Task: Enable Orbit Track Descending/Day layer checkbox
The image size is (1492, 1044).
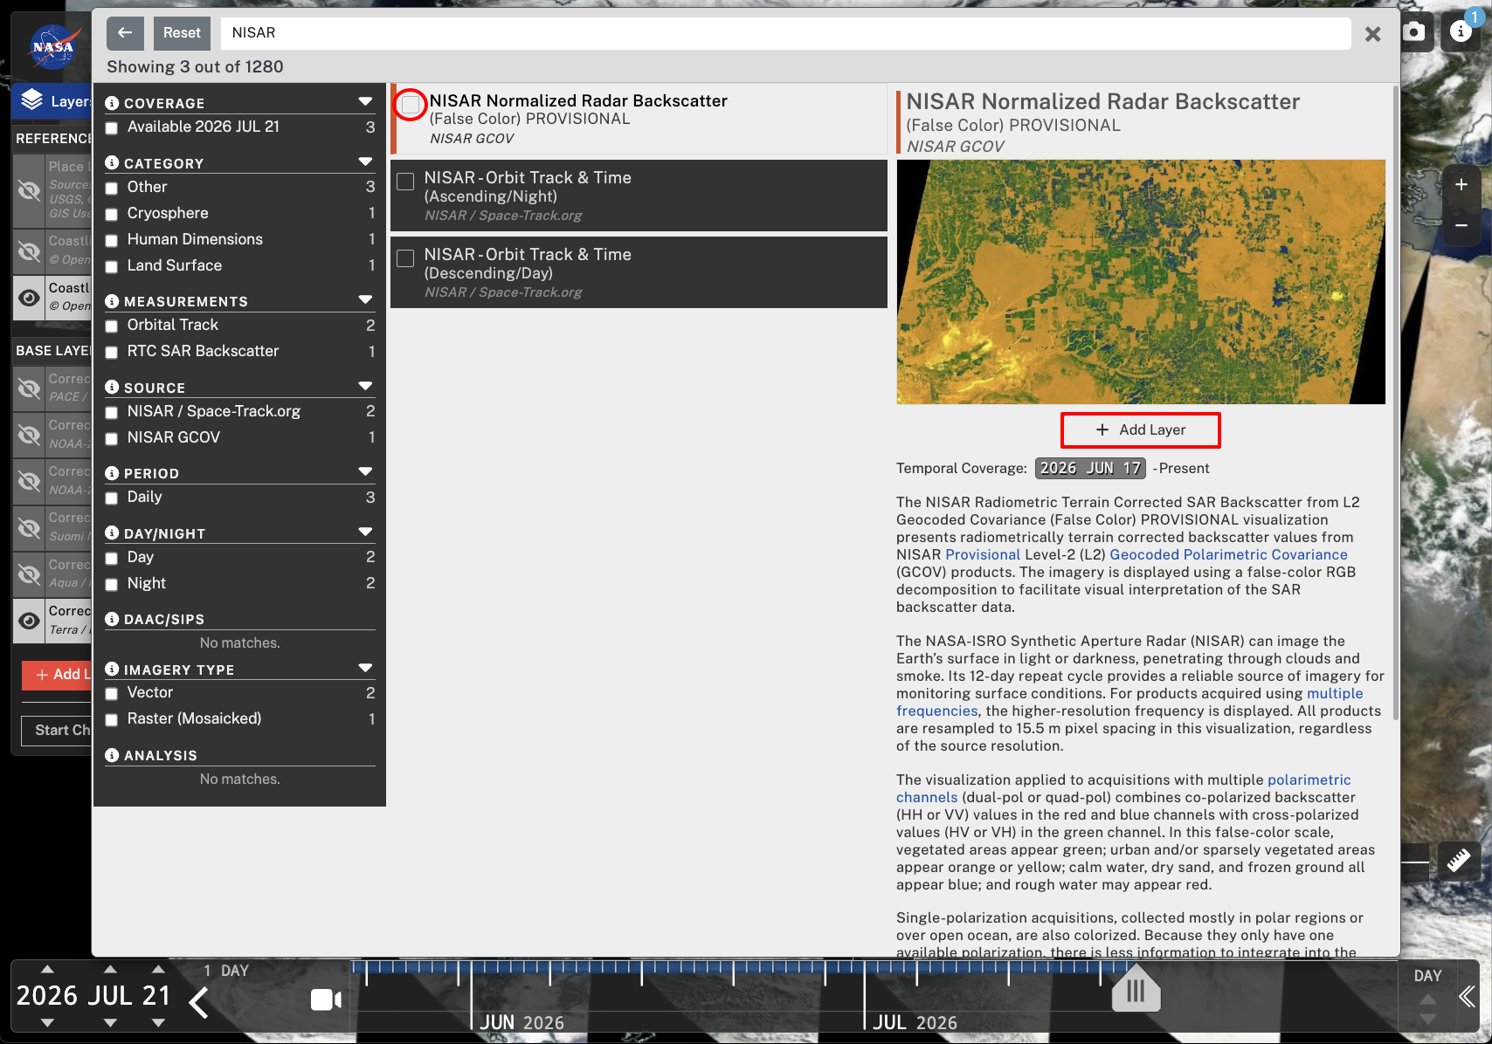Action: [x=405, y=258]
